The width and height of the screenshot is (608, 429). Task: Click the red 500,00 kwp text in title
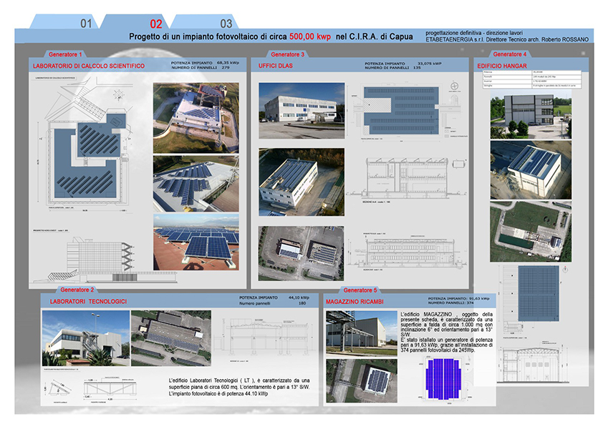tap(310, 36)
